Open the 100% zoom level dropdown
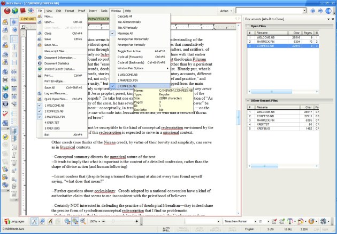Viewport: 337px width, 234px height. 99,221
